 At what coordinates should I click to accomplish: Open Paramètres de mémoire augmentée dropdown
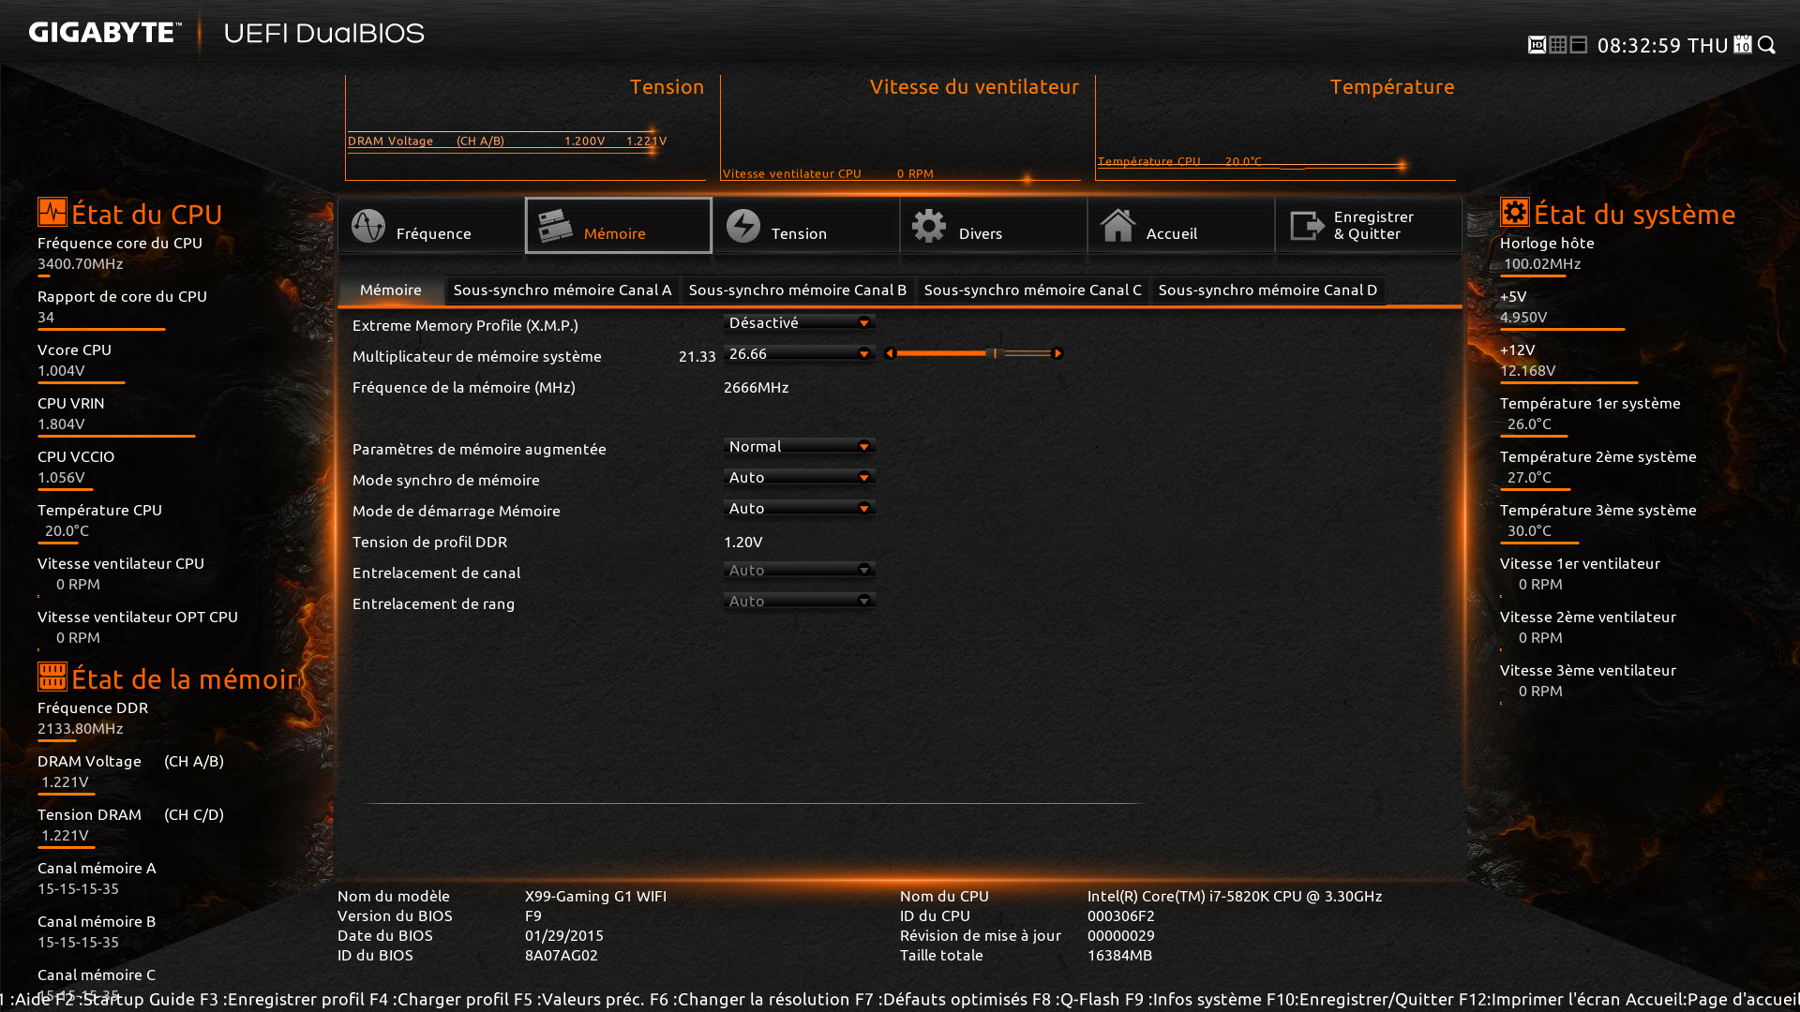[x=800, y=447]
